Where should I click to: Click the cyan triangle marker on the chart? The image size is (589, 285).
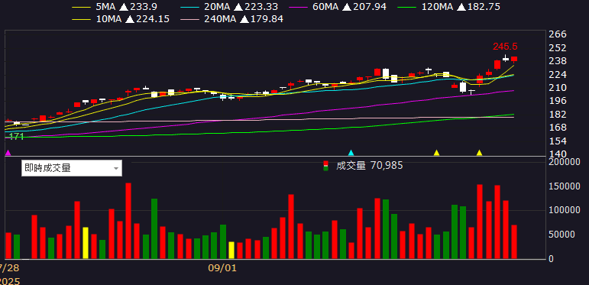[351, 153]
